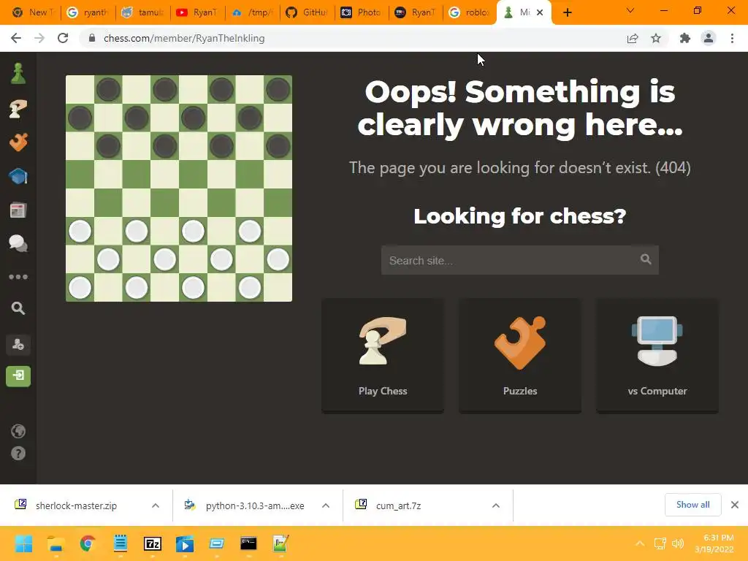Switch to the tamul tab
The height and width of the screenshot is (561, 748).
coord(142,12)
